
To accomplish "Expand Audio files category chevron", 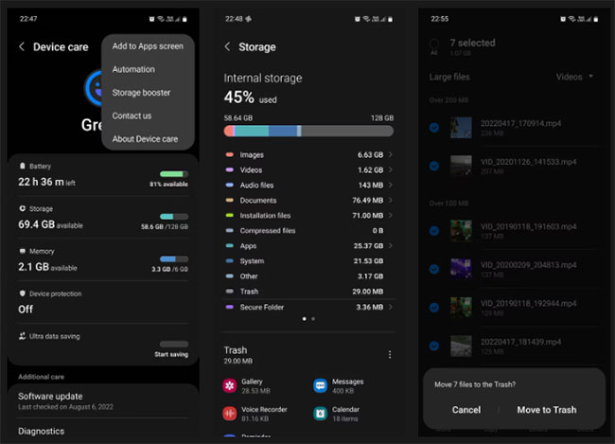I will [x=390, y=185].
